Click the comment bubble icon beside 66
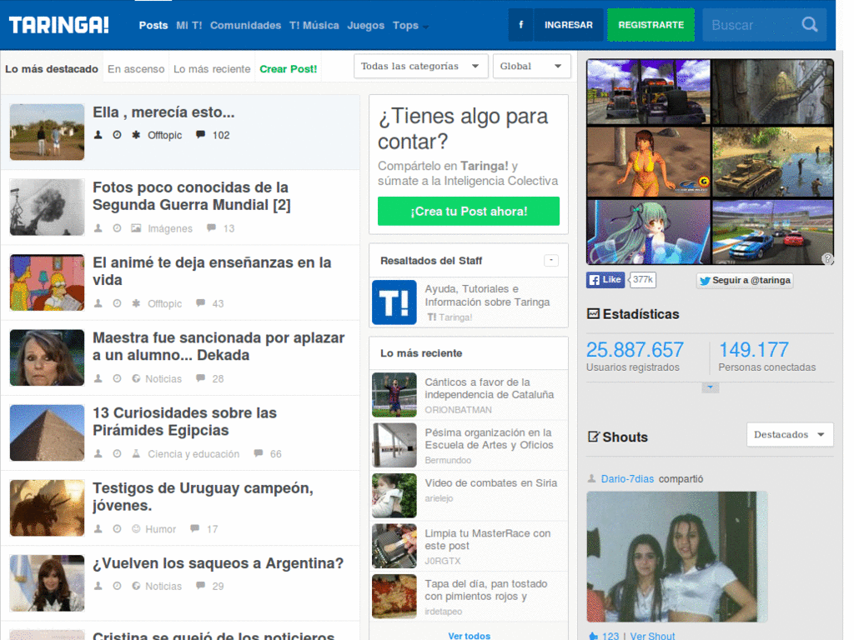Screen dimensions: 854x640 (259, 452)
